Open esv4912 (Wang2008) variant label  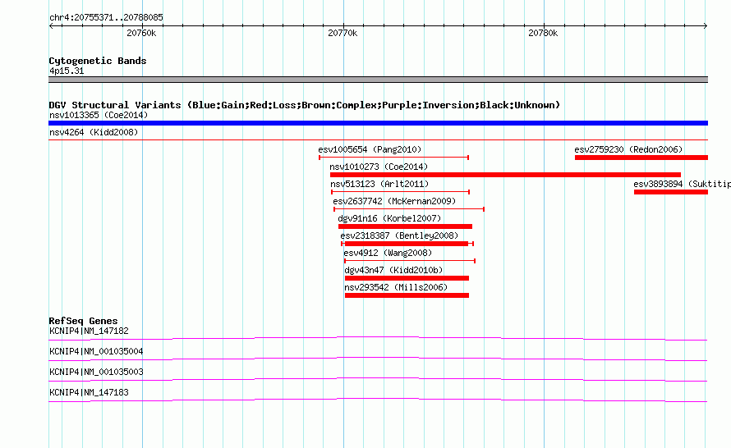pos(388,253)
